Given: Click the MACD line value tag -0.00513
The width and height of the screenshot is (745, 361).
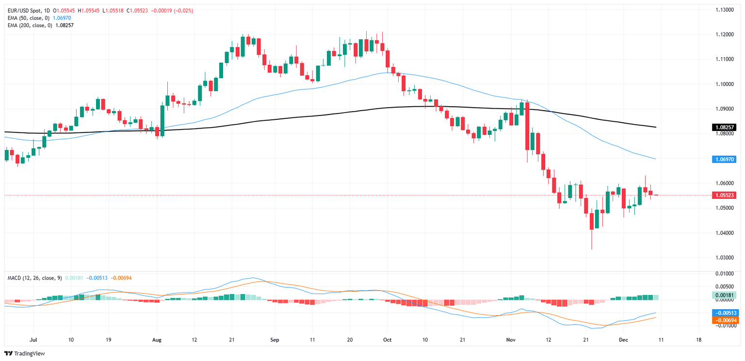Looking at the screenshot, I should (x=725, y=313).
